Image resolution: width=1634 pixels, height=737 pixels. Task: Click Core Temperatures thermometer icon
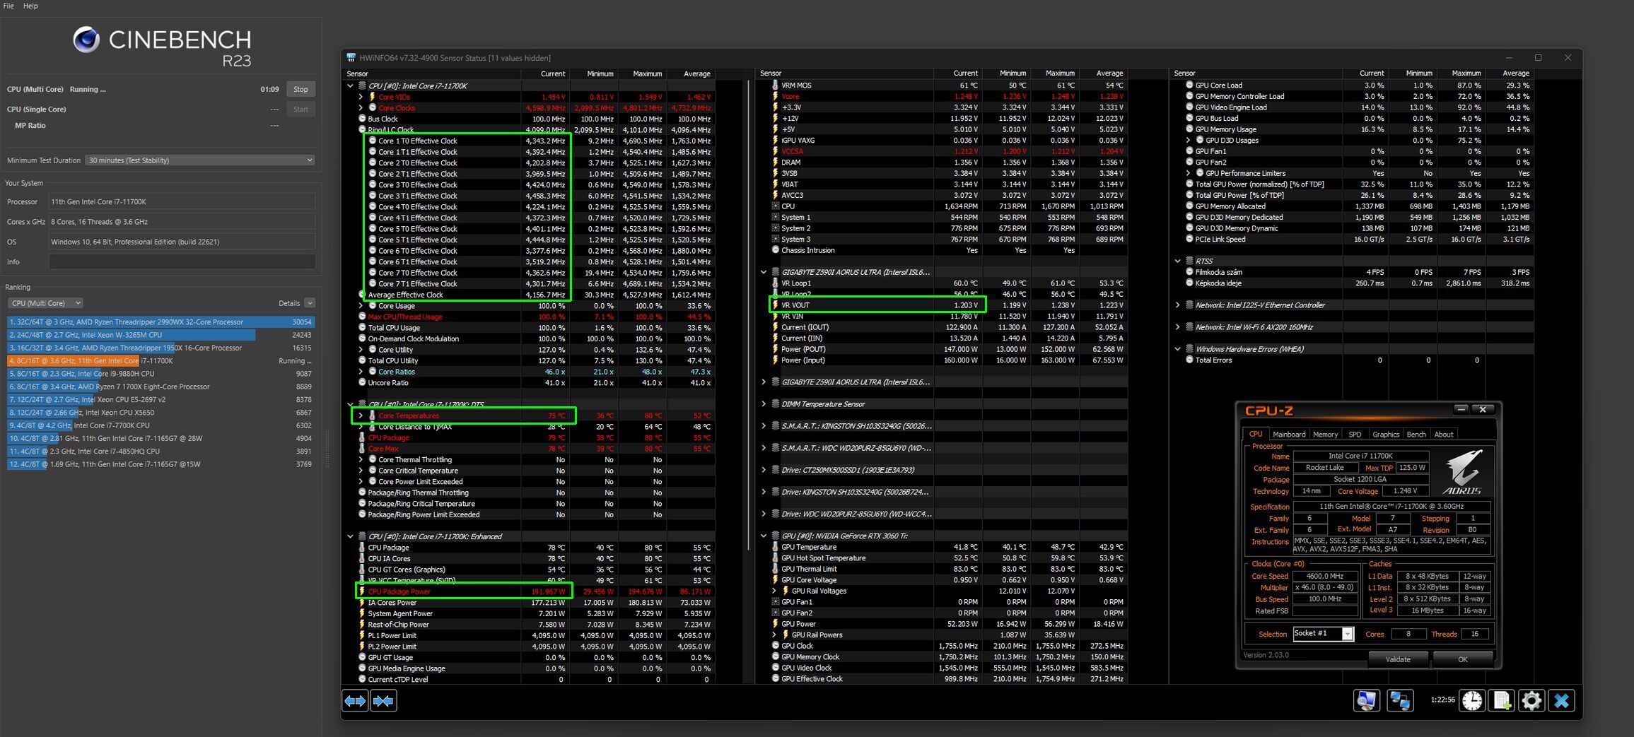point(372,415)
